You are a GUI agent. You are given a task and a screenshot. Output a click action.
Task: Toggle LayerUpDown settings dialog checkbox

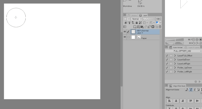click(171, 60)
